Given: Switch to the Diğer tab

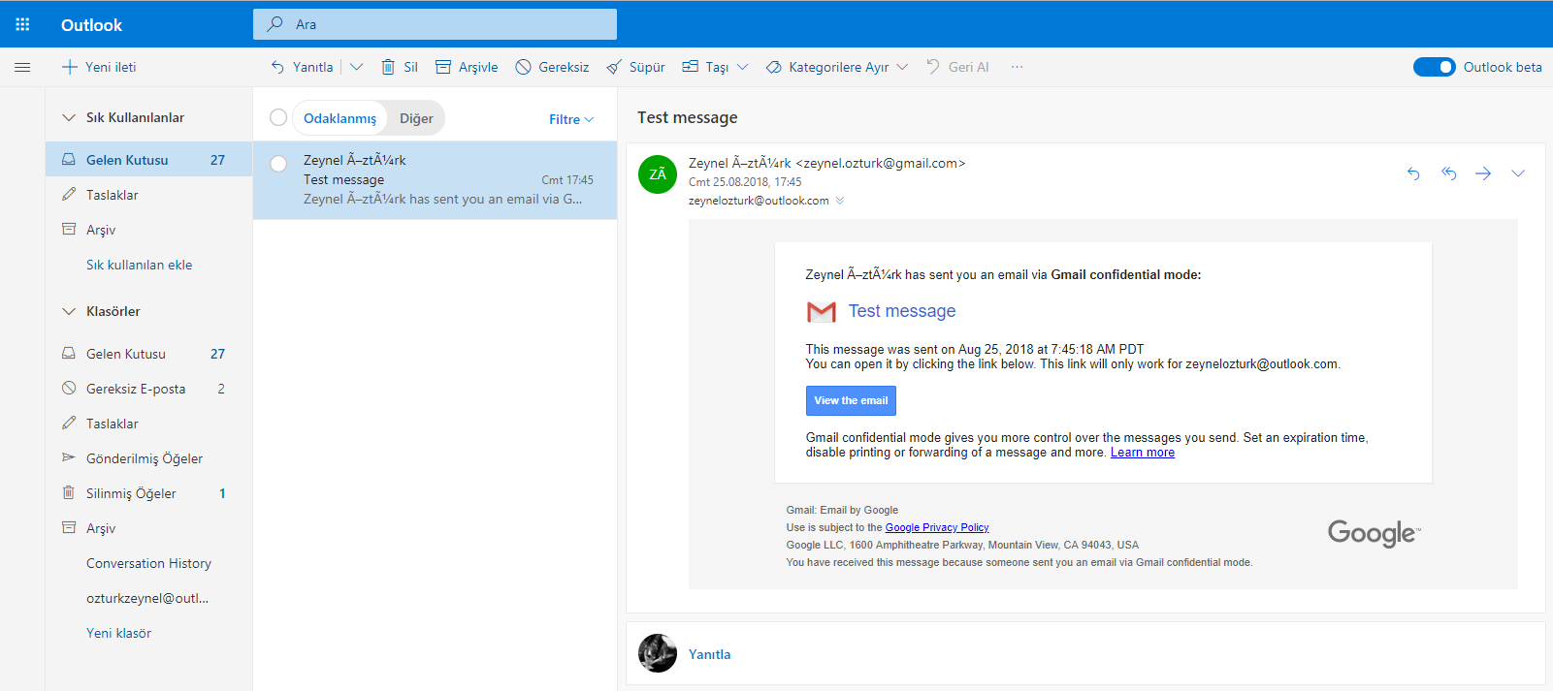Looking at the screenshot, I should click(x=416, y=118).
